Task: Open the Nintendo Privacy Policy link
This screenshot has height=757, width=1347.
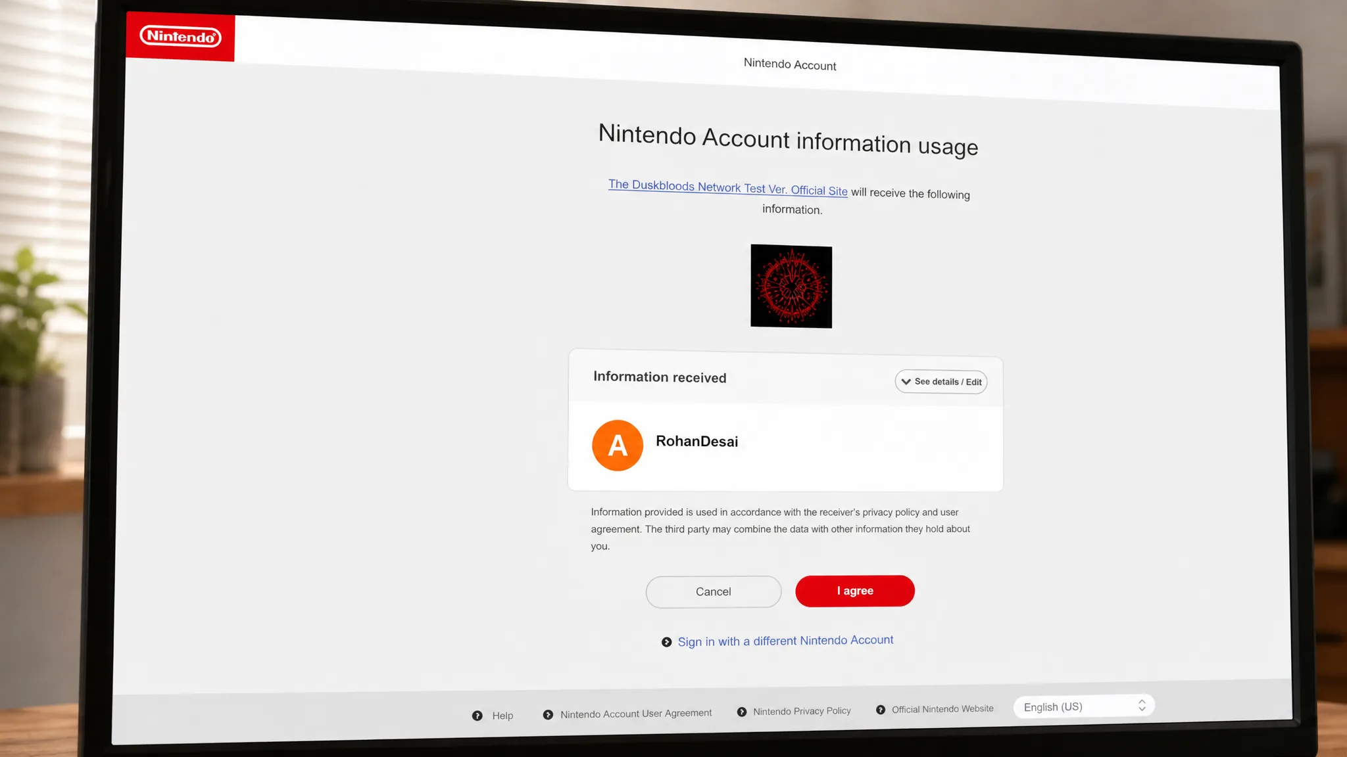Action: 794,711
